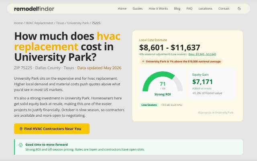The width and height of the screenshot is (257, 161).
Task: Click the Texas breadcrumb link
Action: tap(60, 23)
